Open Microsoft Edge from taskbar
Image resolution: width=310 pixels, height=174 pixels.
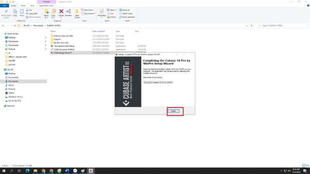tap(28, 171)
